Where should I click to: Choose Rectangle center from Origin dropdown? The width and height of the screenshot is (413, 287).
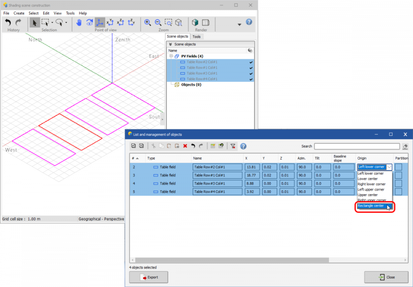371,206
